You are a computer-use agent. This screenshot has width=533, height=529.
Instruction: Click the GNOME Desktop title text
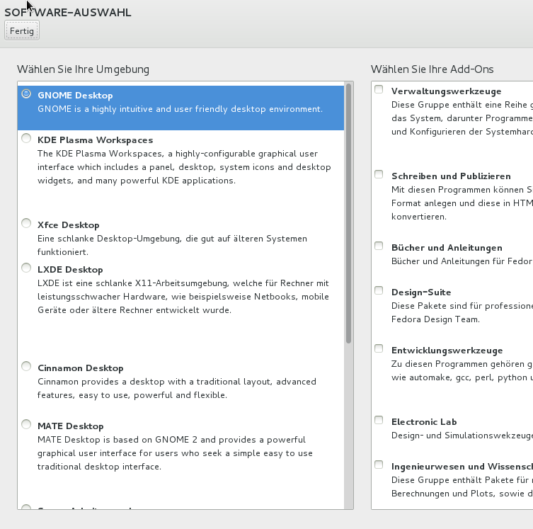click(75, 96)
